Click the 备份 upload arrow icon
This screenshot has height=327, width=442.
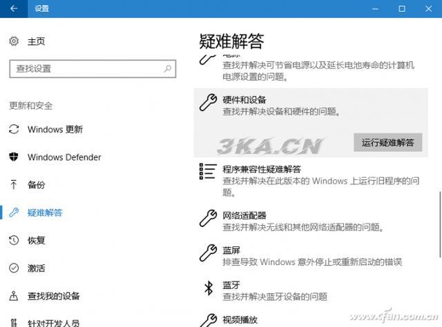[x=14, y=184]
